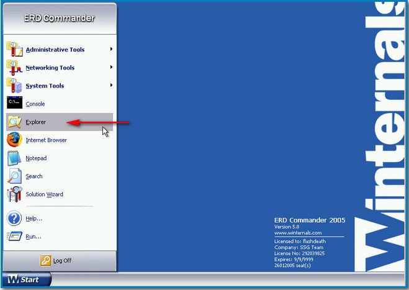Expand the System Tools submenu arrow
Screen dimensions: 409x290
click(x=111, y=85)
